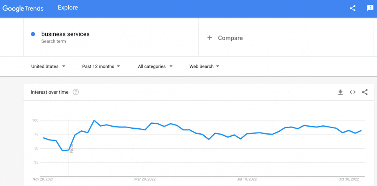This screenshot has height=186, width=377.
Task: Click the Mar 20, 2022 axis label
Action: [x=145, y=179]
